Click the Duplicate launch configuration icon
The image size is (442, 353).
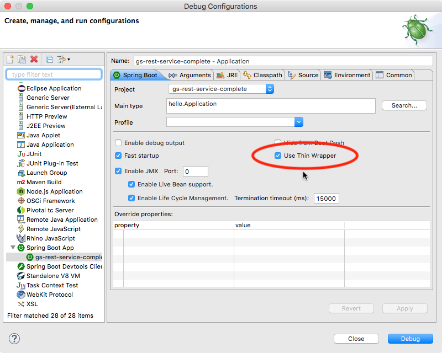click(x=22, y=60)
